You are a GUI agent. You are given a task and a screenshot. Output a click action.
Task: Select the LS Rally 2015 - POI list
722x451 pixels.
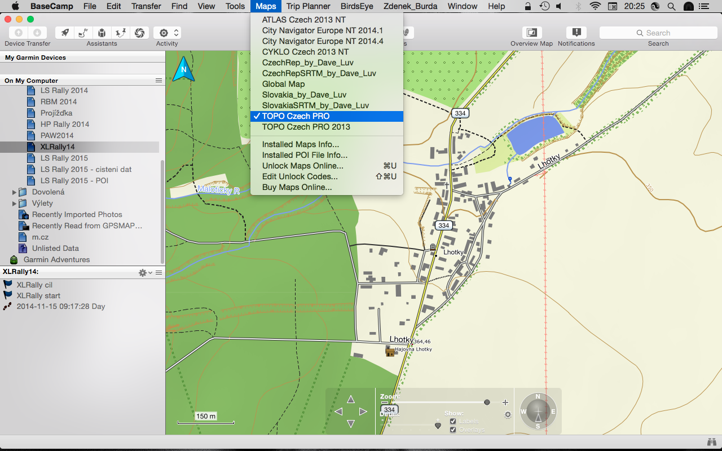[74, 180]
